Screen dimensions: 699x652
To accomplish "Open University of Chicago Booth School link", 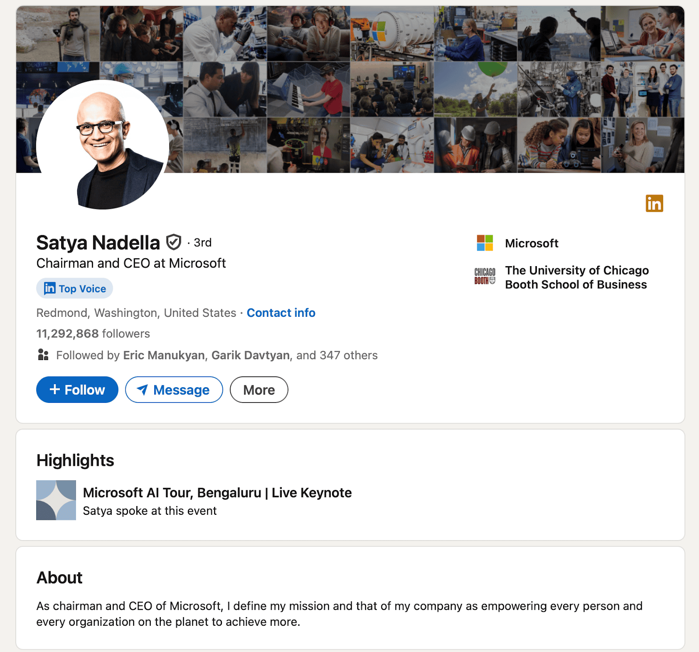I will [x=576, y=277].
